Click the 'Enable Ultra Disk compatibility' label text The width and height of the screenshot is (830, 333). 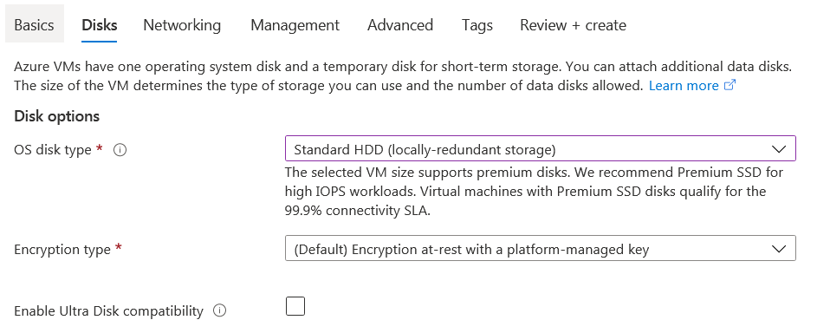pos(108,310)
